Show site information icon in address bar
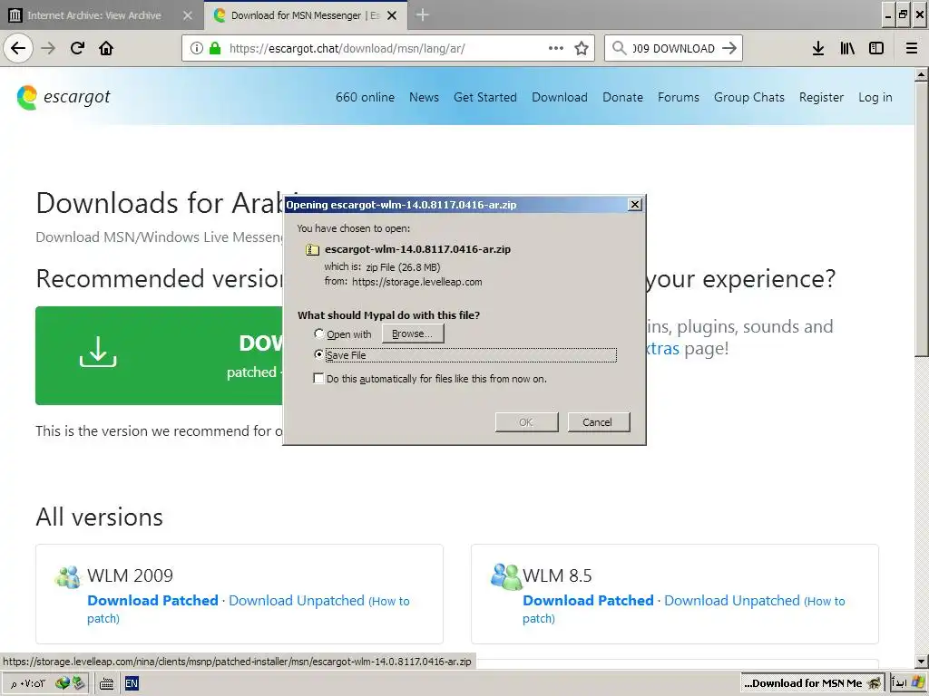The image size is (929, 696). (x=196, y=48)
